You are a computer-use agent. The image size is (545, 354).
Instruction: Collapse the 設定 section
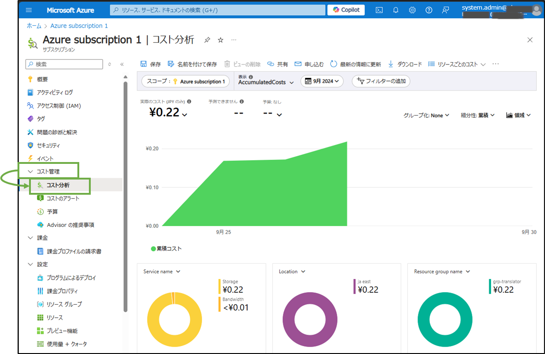tap(42, 264)
